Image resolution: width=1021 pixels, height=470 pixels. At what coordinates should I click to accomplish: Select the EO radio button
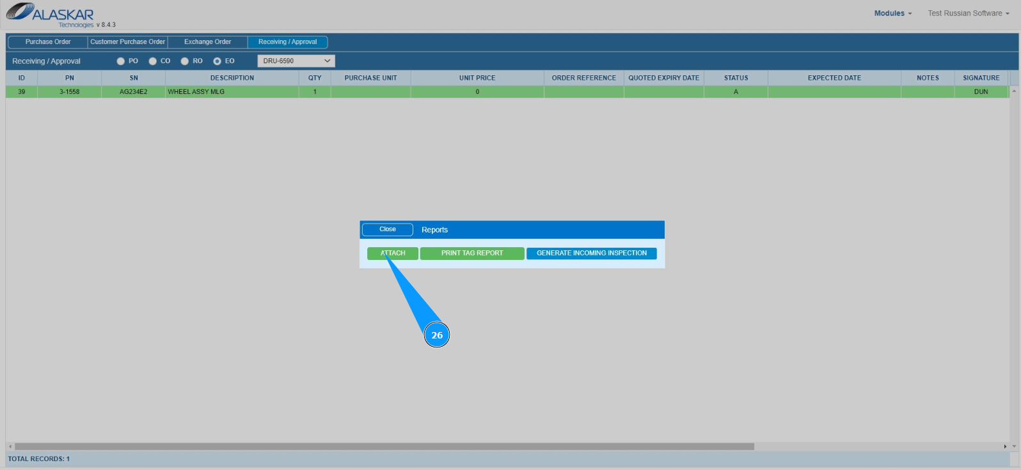217,61
